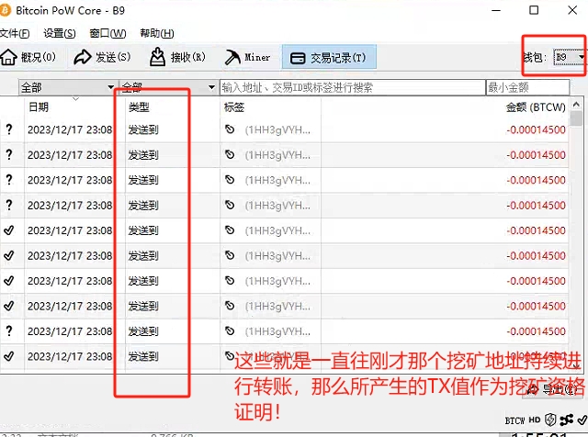Open the date range filter dropdown 全部
588x437 pixels.
pos(67,88)
